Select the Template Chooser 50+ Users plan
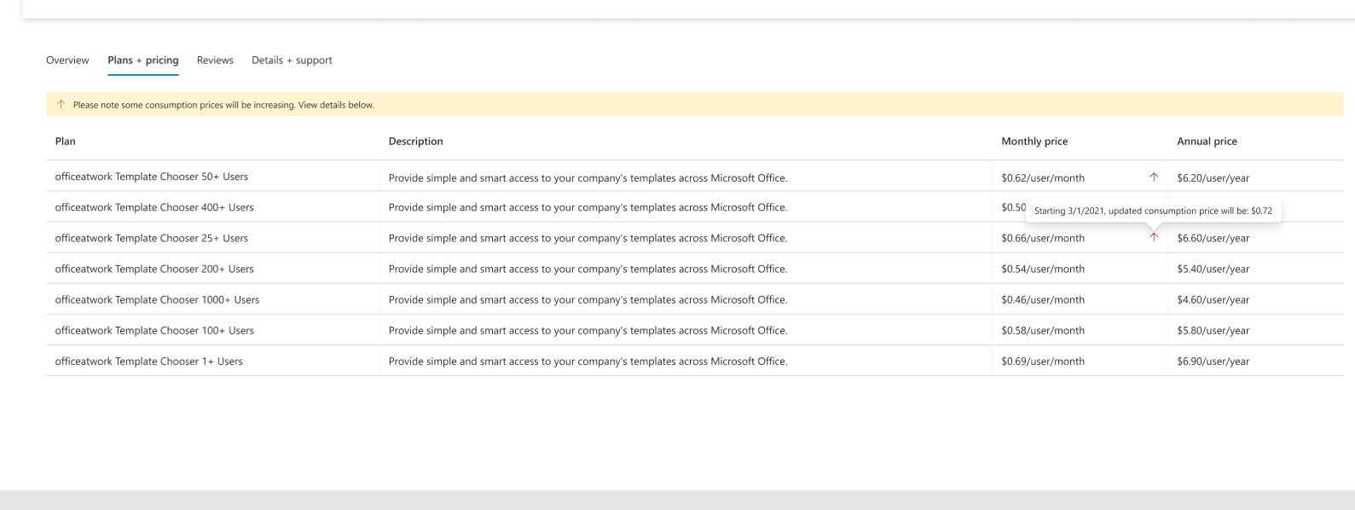Viewport: 1355px width, 510px height. [152, 177]
